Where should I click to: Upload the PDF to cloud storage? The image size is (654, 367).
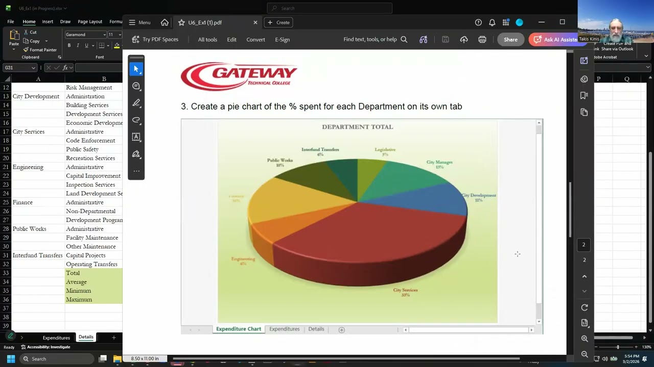click(464, 39)
